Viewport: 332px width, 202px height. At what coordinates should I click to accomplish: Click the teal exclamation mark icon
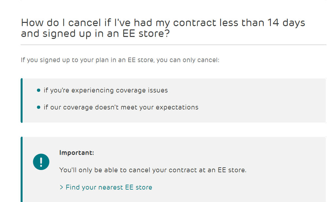coord(41,162)
